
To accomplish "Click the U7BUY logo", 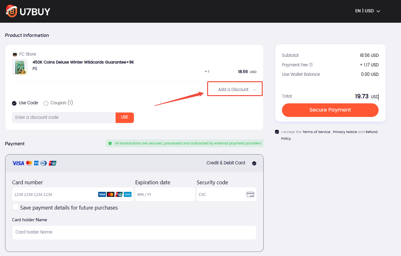I will pos(28,11).
